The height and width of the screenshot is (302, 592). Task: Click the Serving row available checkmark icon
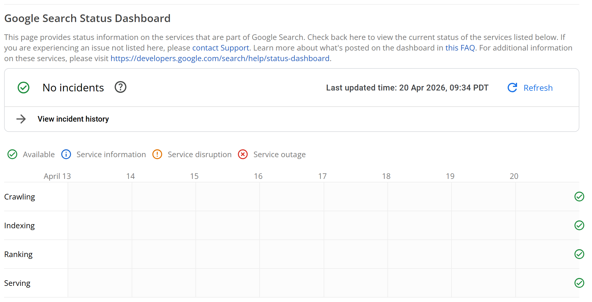[579, 283]
